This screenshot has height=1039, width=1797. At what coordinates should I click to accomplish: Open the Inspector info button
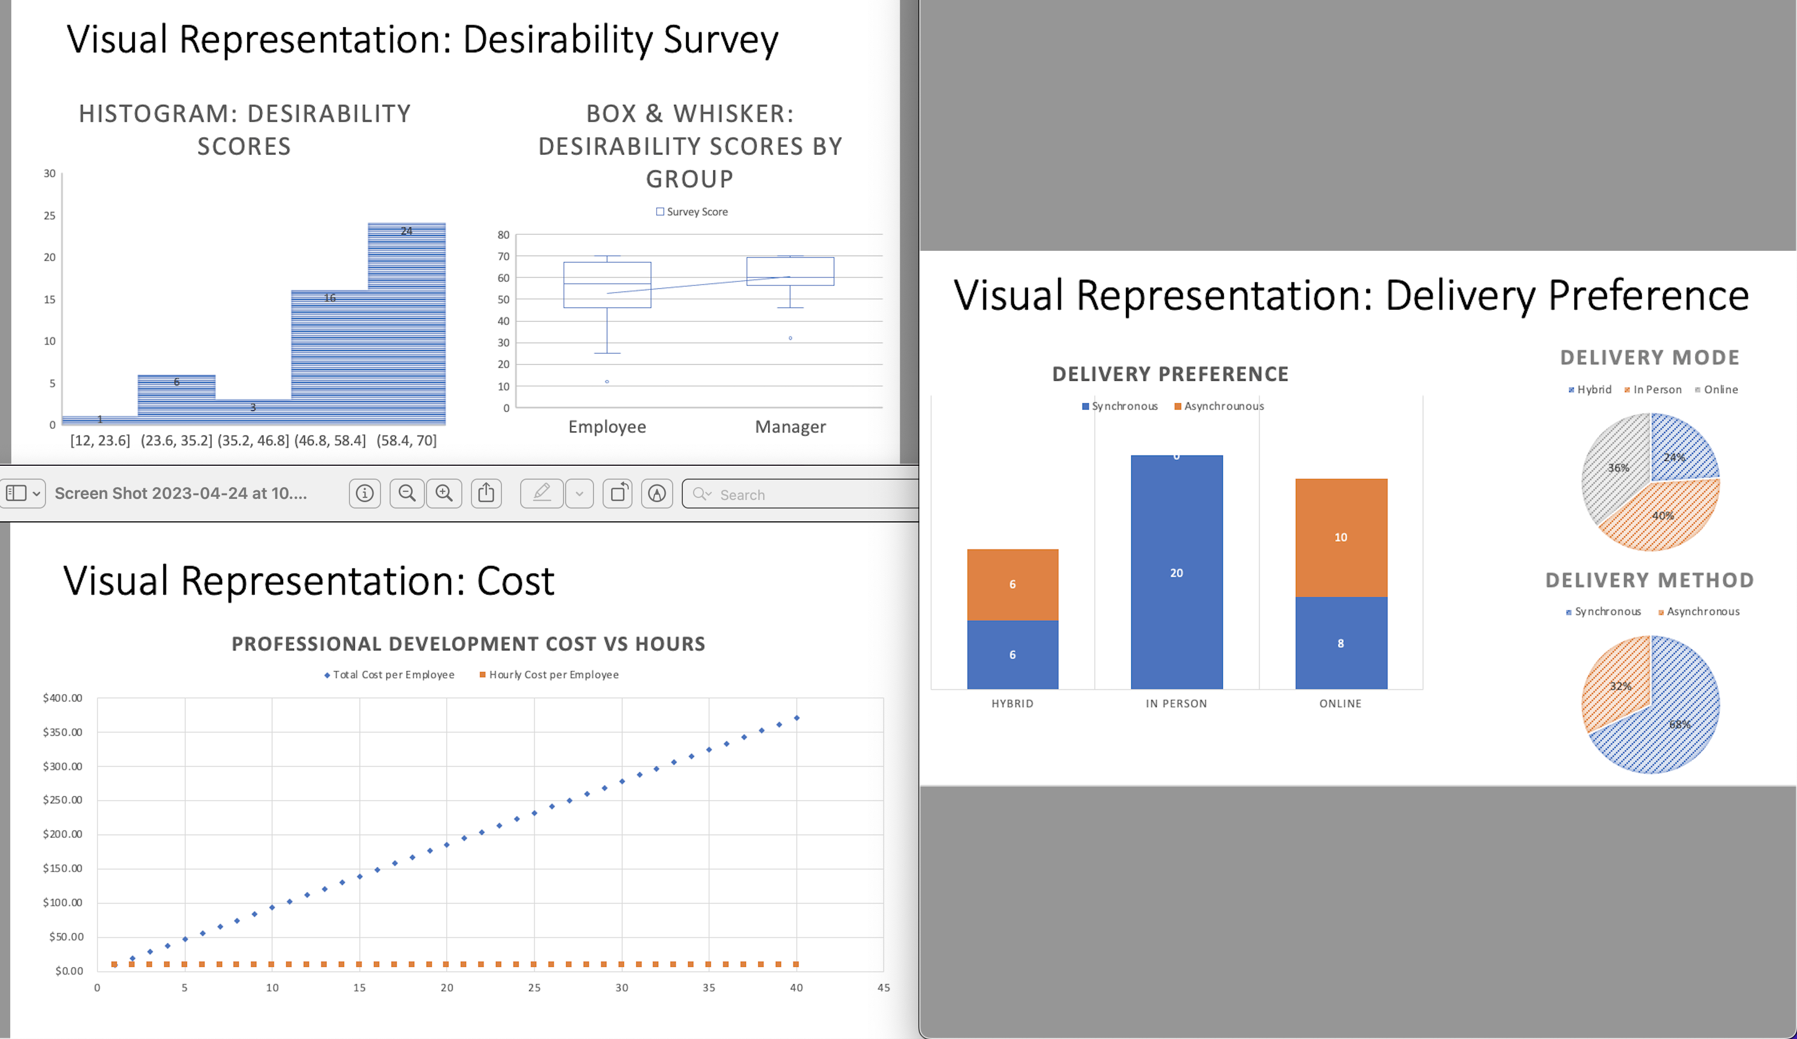(x=364, y=493)
